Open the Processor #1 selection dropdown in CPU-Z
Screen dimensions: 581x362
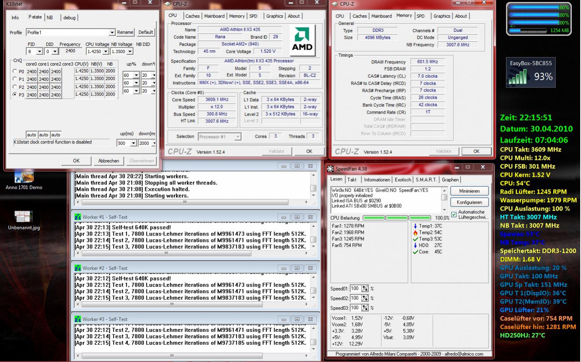237,137
